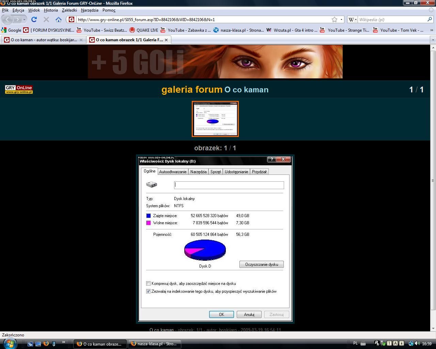Click the blue 'Zajęte miejsce' color swatch
Viewport: 436px width, 349px height.
(x=149, y=216)
